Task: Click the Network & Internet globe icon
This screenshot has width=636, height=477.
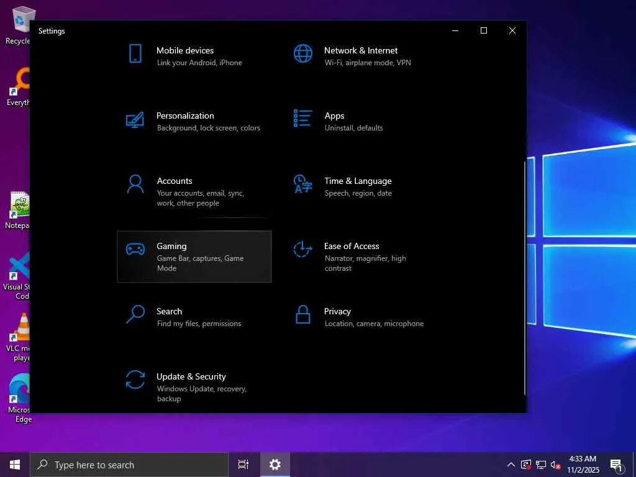Action: click(302, 54)
